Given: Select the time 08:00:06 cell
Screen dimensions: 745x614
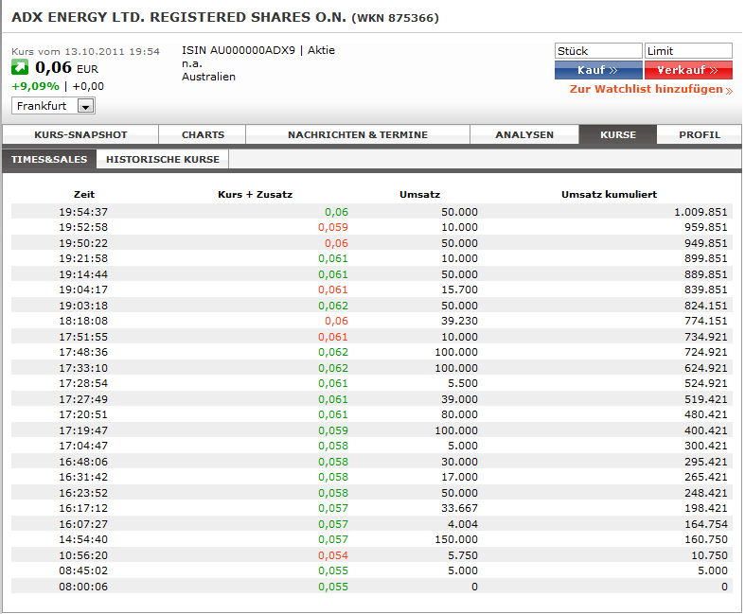Looking at the screenshot, I should tap(83, 587).
